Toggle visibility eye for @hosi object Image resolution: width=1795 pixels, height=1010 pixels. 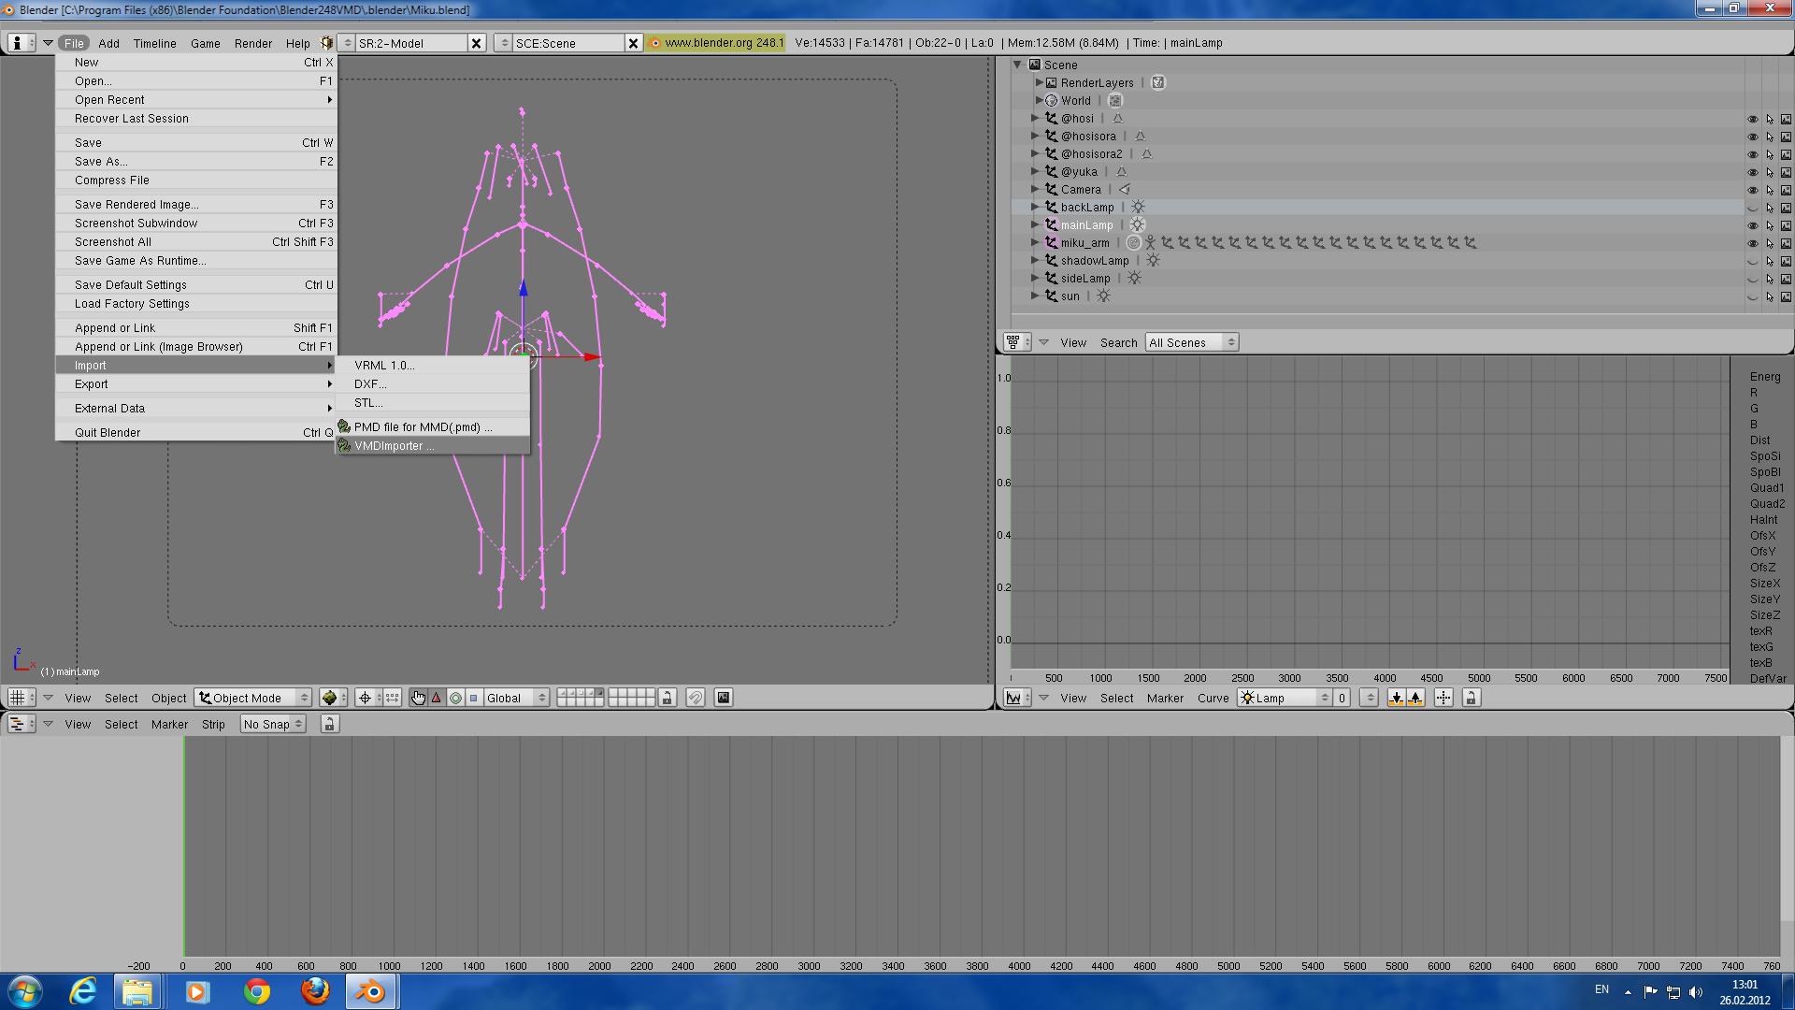tap(1753, 119)
